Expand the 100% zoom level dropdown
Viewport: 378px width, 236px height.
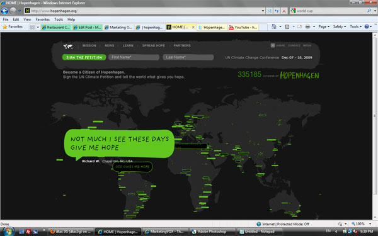pyautogui.click(x=370, y=224)
